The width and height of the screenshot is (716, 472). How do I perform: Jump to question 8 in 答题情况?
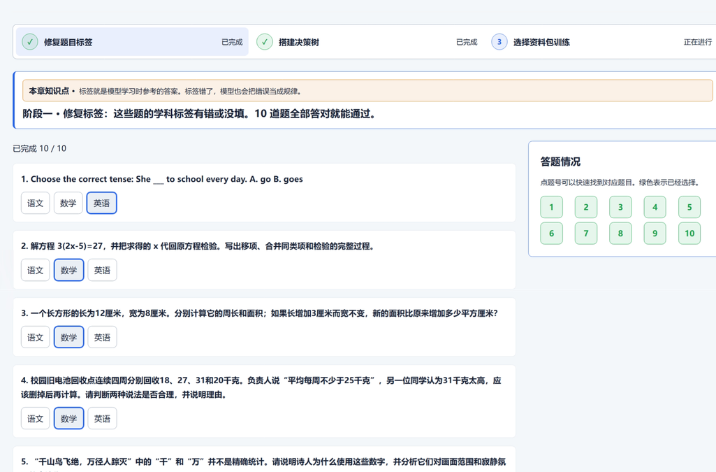click(x=620, y=234)
